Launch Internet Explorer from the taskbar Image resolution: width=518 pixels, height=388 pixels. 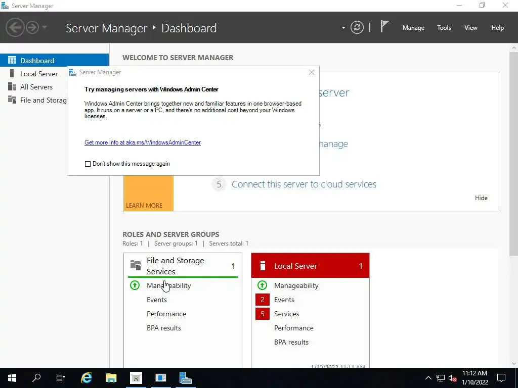(86, 378)
